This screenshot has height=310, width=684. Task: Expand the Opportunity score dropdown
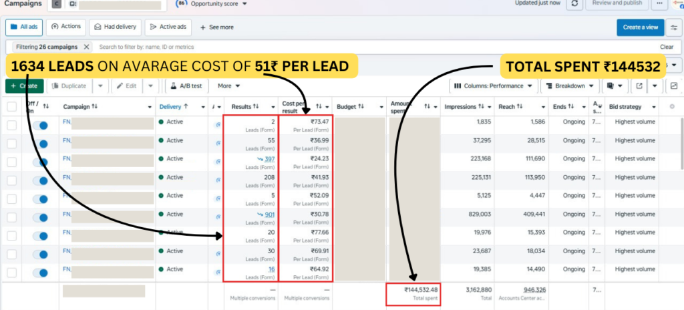tap(244, 3)
